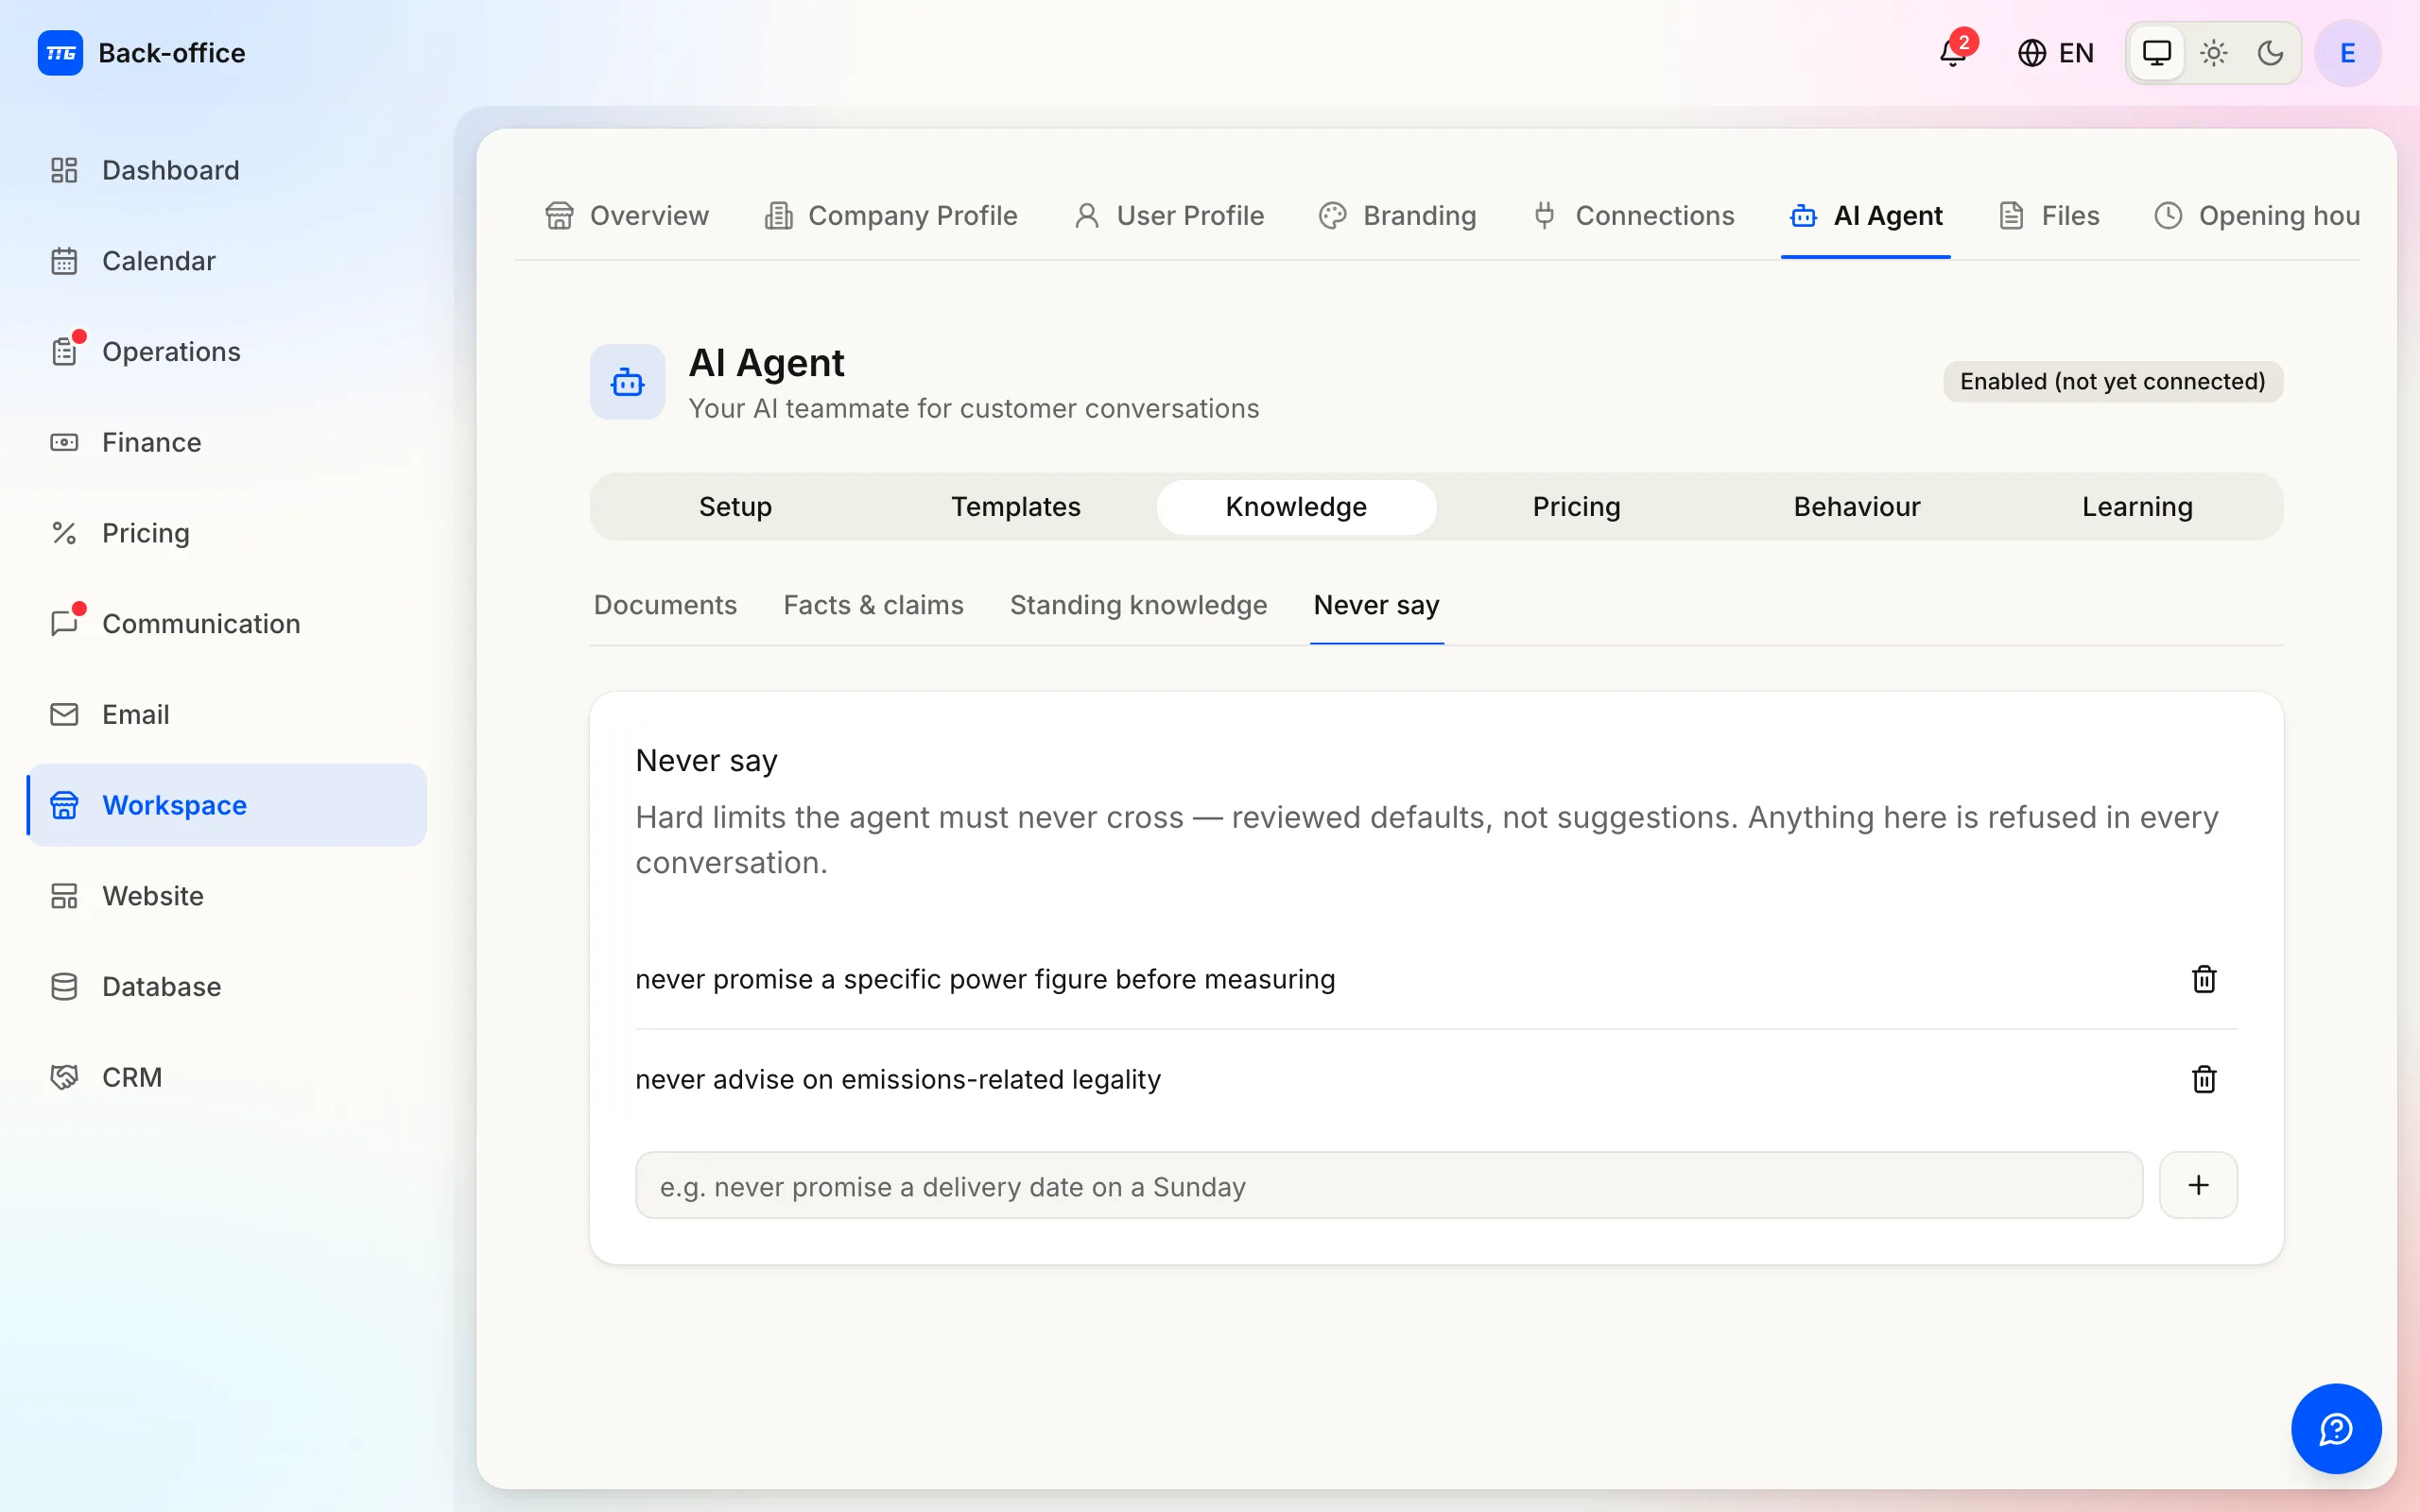Select the Learning segment
The height and width of the screenshot is (1512, 2420).
pyautogui.click(x=2138, y=507)
